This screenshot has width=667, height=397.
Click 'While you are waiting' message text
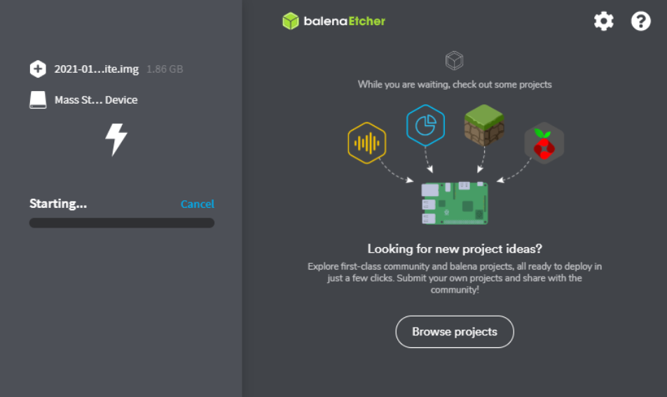(x=455, y=84)
